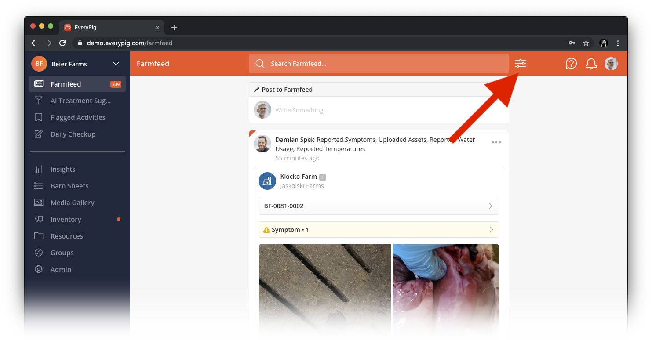Click the symptom warning triangle icon
Viewport: 652px width, 340px height.
pos(266,230)
